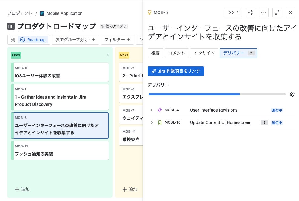
Task: Click the share icon in issue panel
Action: pos(251,12)
